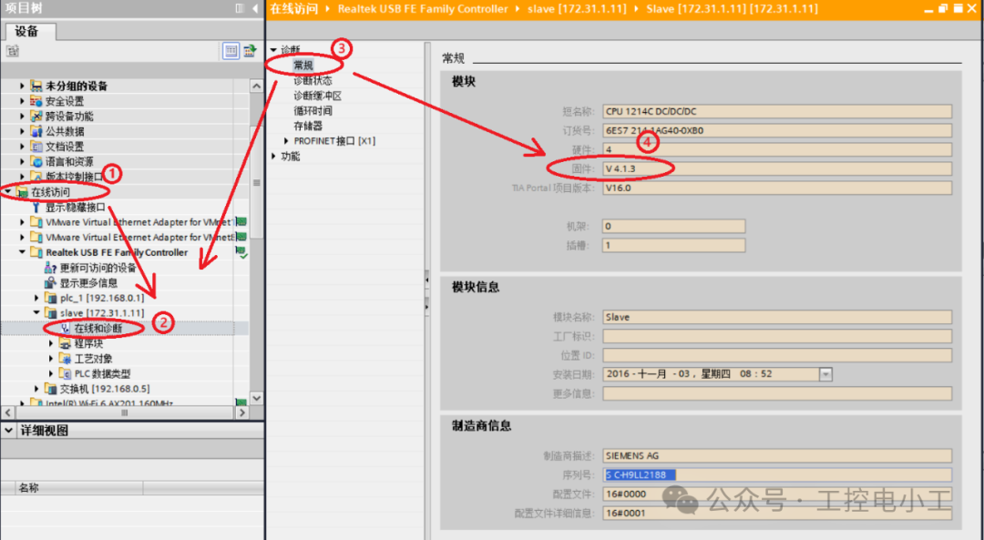Expand plc_1 [192.168.0.1] node
The height and width of the screenshot is (540, 984).
tap(36, 298)
